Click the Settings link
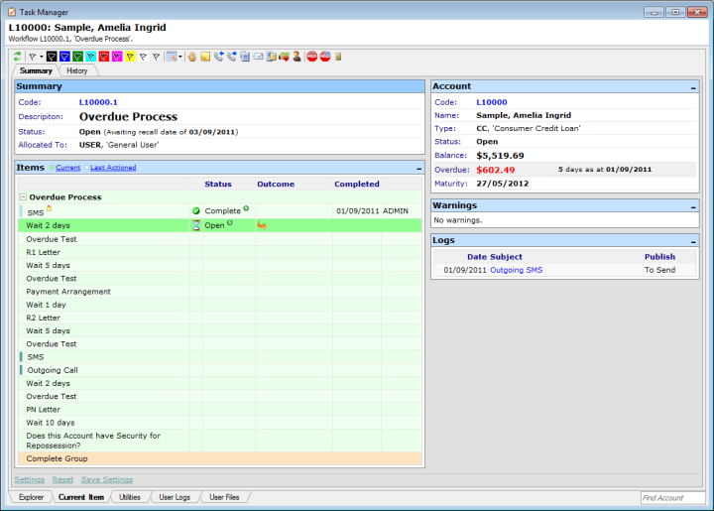 (x=30, y=479)
